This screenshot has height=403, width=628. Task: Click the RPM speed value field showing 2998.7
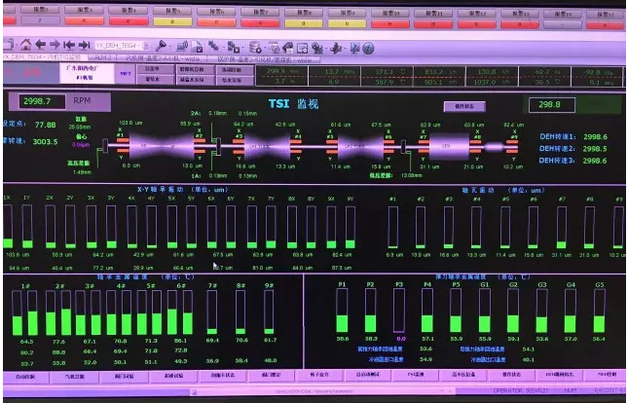pos(44,101)
